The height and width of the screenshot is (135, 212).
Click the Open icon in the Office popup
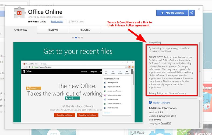(x=113, y=72)
